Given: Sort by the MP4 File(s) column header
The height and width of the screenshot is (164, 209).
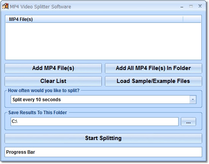Looking at the screenshot, I should [94, 19].
